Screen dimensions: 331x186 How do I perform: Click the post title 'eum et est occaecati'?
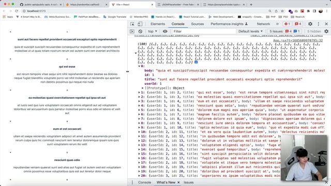click(67, 129)
